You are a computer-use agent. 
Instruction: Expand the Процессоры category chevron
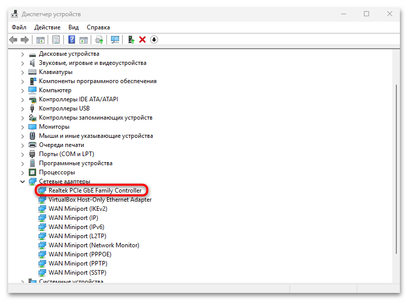tap(22, 172)
